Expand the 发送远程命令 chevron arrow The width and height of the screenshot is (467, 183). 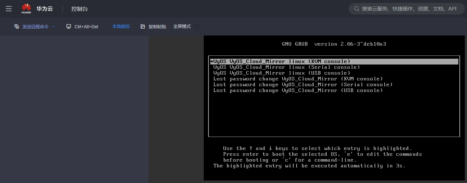pos(54,26)
